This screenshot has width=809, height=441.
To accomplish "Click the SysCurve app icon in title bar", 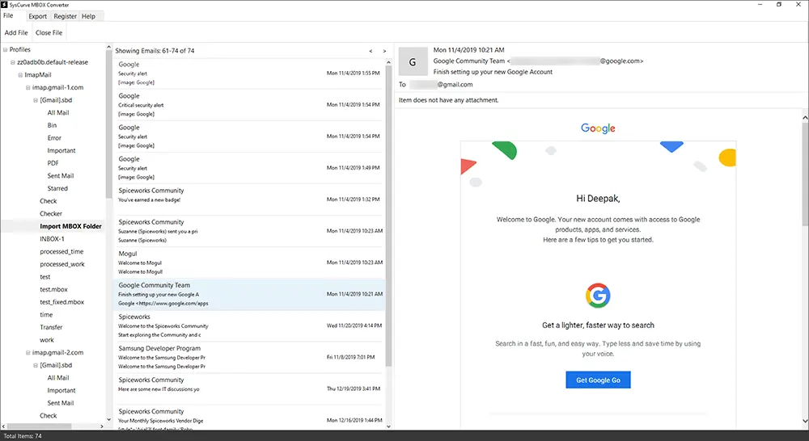I will pos(5,5).
